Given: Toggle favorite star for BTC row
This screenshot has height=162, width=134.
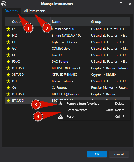Looking at the screenshot, I should tap(8, 81).
